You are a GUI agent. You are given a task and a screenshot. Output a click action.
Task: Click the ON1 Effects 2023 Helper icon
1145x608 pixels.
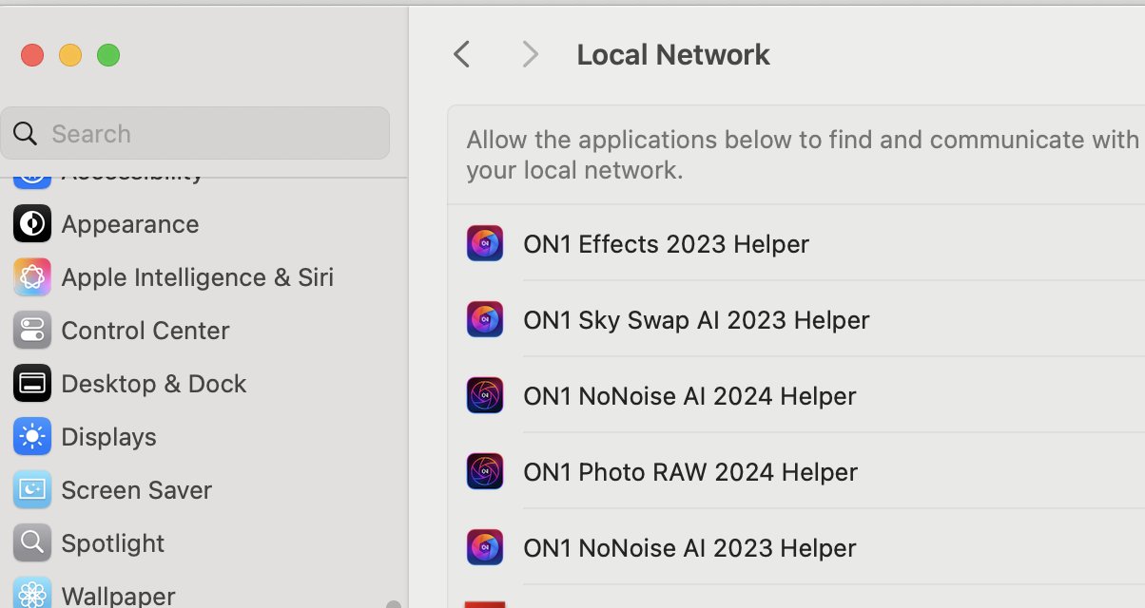click(x=485, y=243)
